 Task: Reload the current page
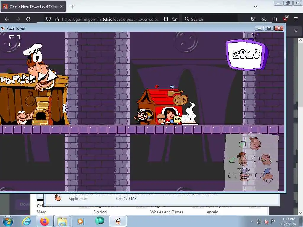(x=28, y=19)
